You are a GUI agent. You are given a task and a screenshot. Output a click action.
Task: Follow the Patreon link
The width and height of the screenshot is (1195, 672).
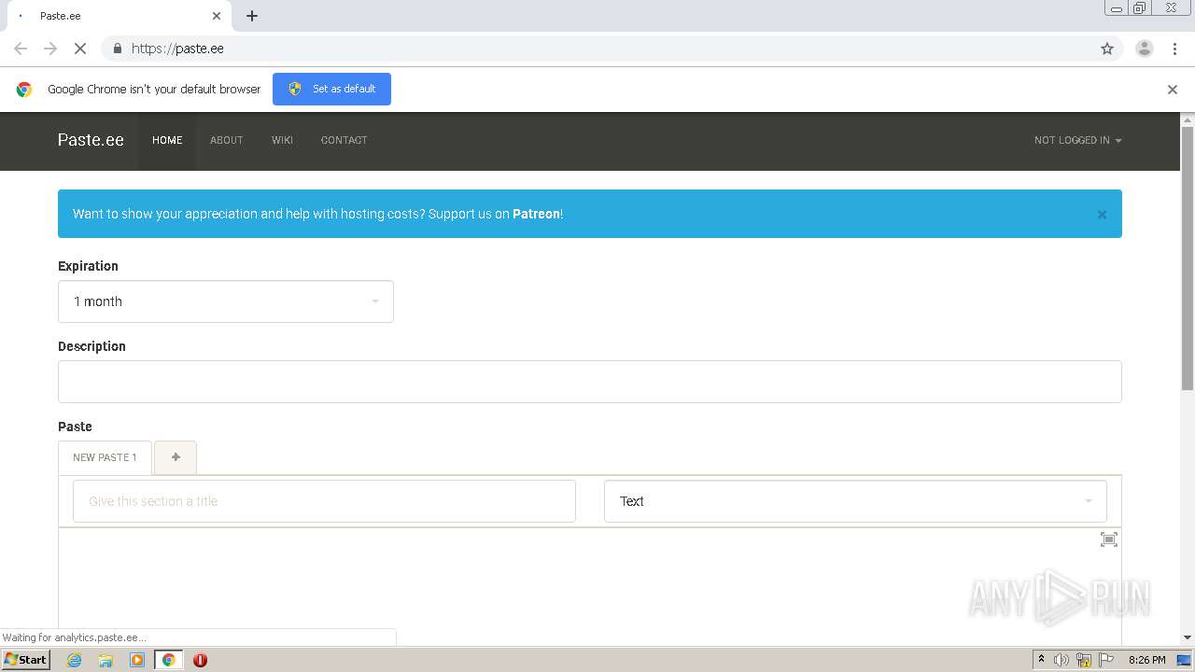(536, 214)
